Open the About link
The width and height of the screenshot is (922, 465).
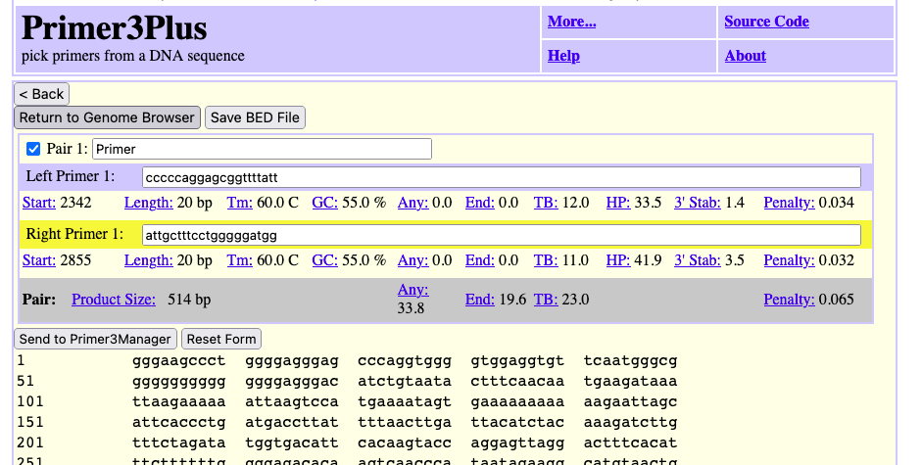tap(745, 56)
